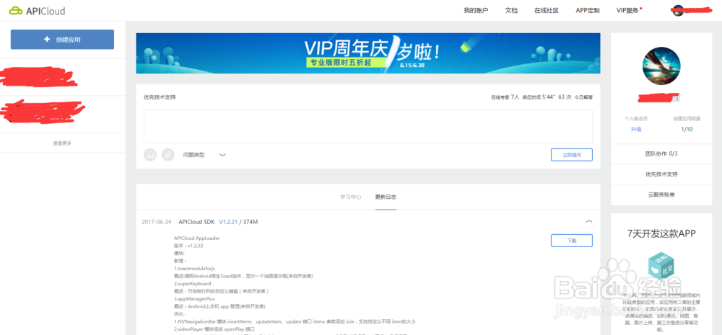Click the attachment paperclip icon

[x=168, y=155]
